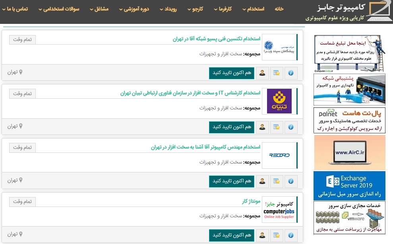
Task: Click category سخت افزار و تجهیزات of مونتاژ کار
Action: pos(221,216)
